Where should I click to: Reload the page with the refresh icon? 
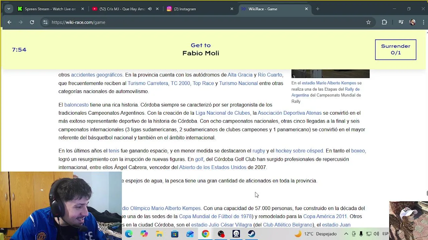32,22
